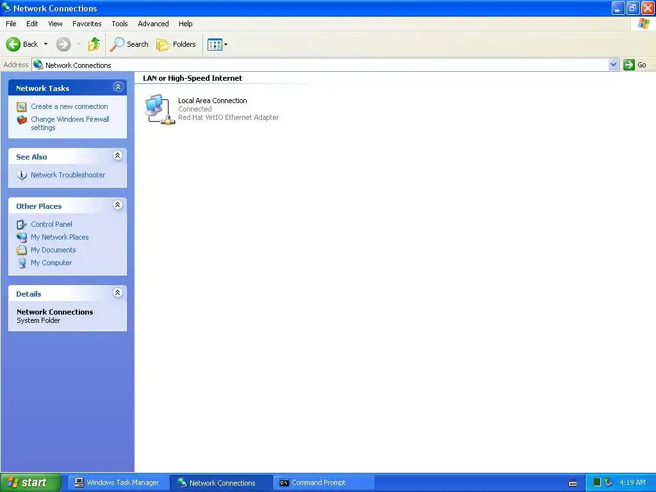
Task: Click the keyboard icon in taskbar
Action: click(x=573, y=483)
